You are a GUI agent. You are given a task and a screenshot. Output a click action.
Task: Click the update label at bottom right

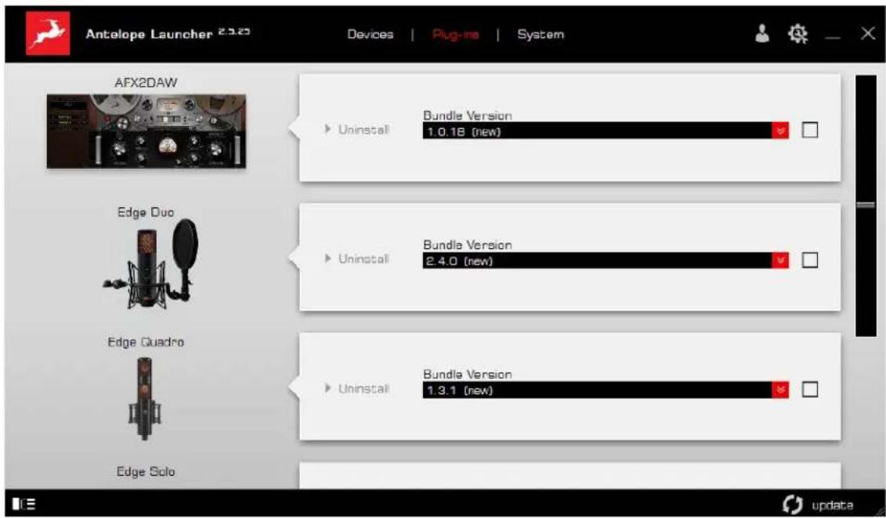832,505
